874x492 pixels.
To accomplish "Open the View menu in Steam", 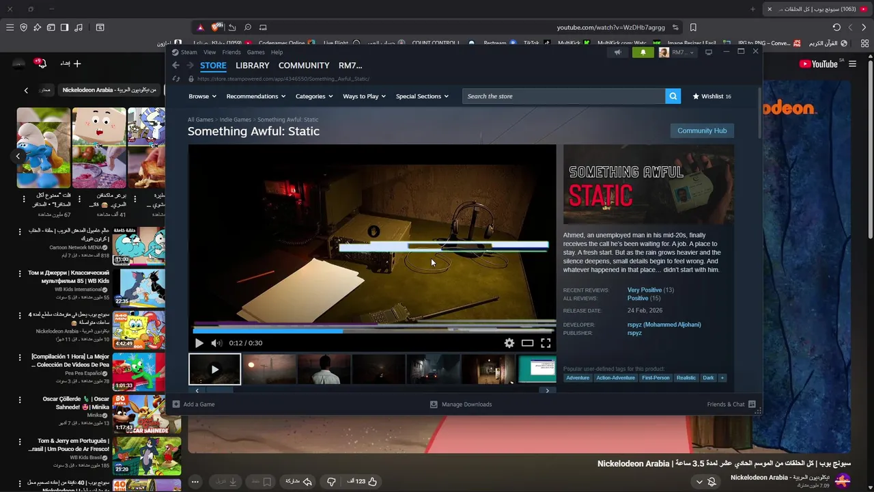I will pos(210,52).
